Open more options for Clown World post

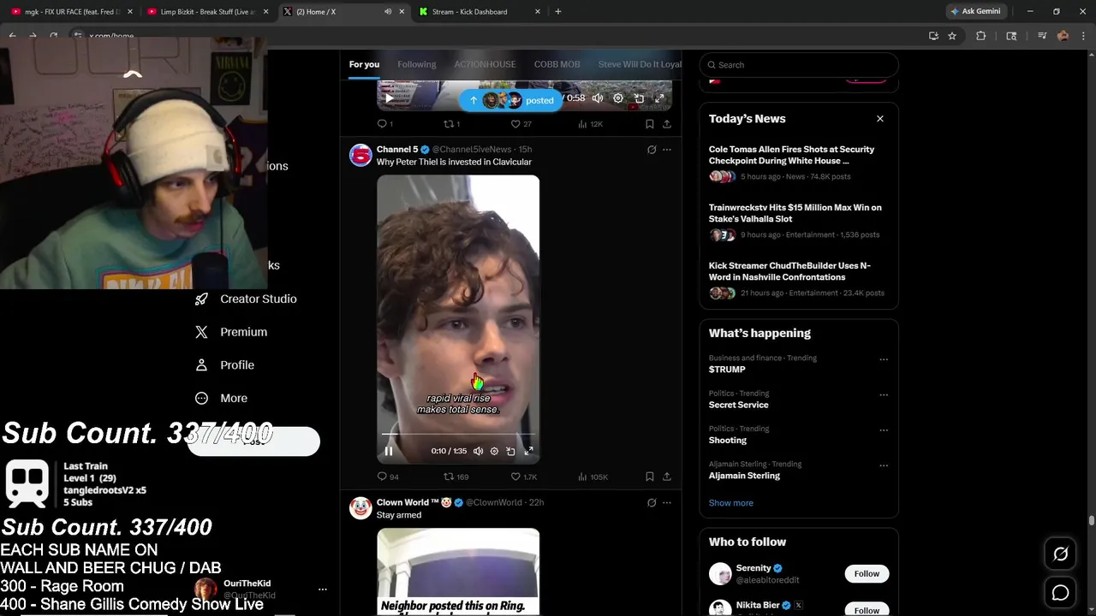click(x=667, y=503)
